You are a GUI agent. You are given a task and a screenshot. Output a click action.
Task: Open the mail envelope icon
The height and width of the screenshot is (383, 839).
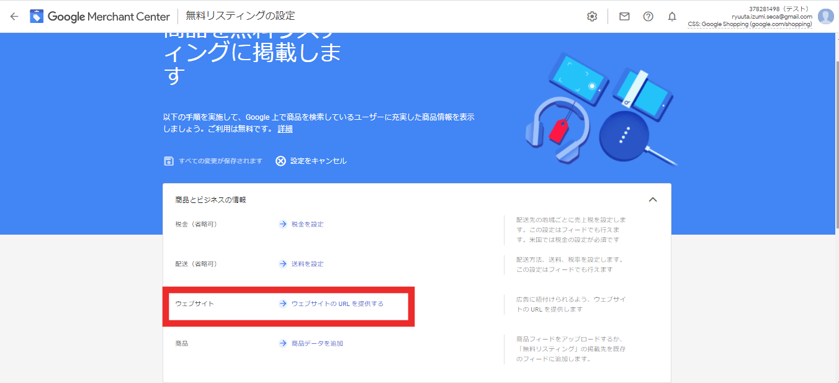[624, 16]
